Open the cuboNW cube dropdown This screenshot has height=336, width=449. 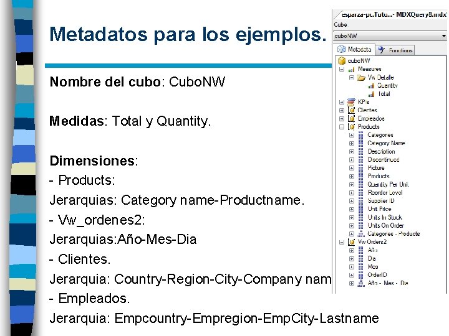[443, 35]
